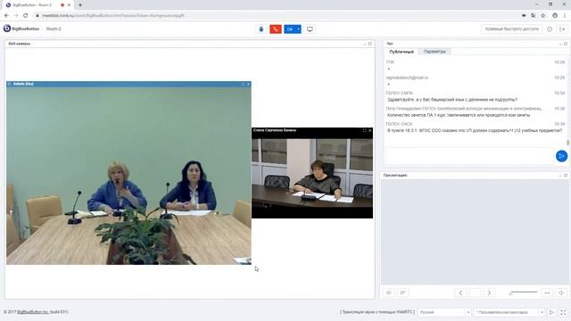
Task: Minimize the Веб-камеры panel
Action: pyautogui.click(x=365, y=44)
